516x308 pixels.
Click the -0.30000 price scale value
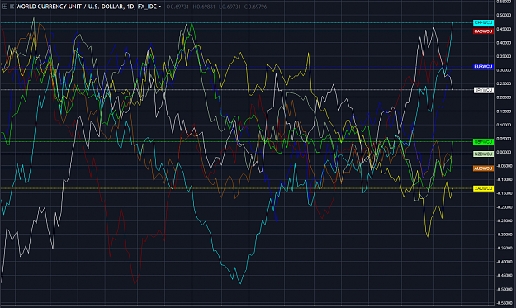[504, 235]
